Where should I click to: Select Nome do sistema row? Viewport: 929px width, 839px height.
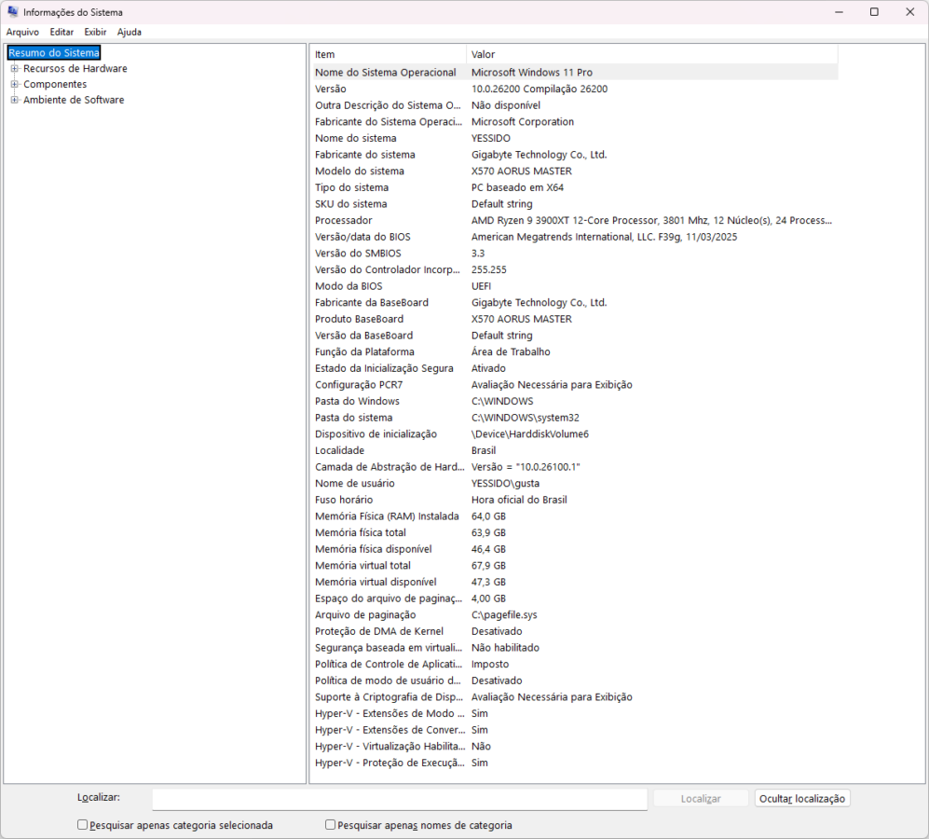coord(575,138)
